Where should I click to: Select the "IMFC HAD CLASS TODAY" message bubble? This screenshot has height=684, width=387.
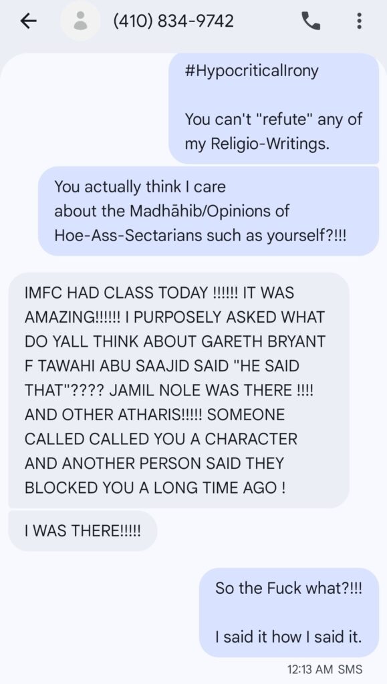coord(178,390)
